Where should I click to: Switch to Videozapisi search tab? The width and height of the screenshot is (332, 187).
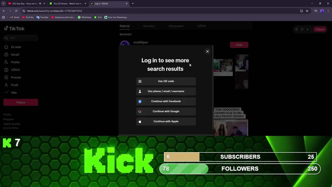point(176,26)
